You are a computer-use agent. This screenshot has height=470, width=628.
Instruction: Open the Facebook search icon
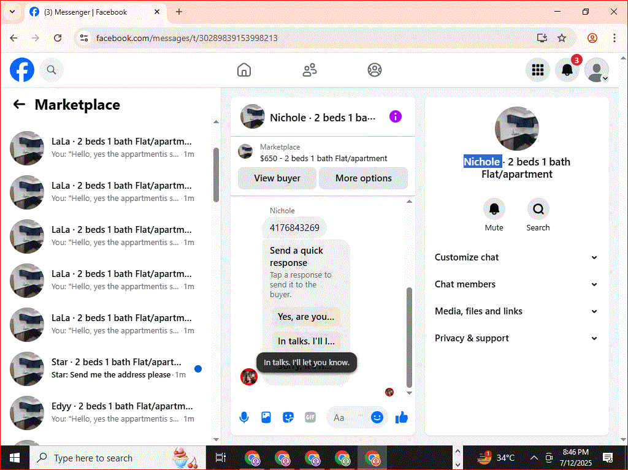(52, 70)
